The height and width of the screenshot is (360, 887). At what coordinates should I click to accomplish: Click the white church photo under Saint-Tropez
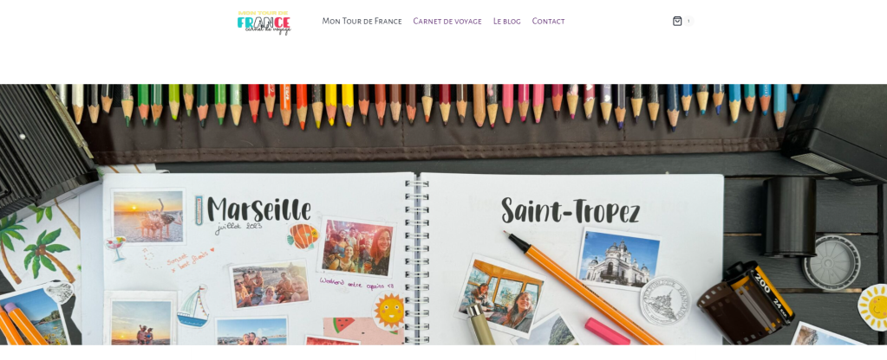click(x=619, y=259)
